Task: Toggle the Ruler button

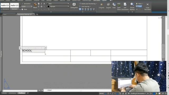Action: [139, 6]
